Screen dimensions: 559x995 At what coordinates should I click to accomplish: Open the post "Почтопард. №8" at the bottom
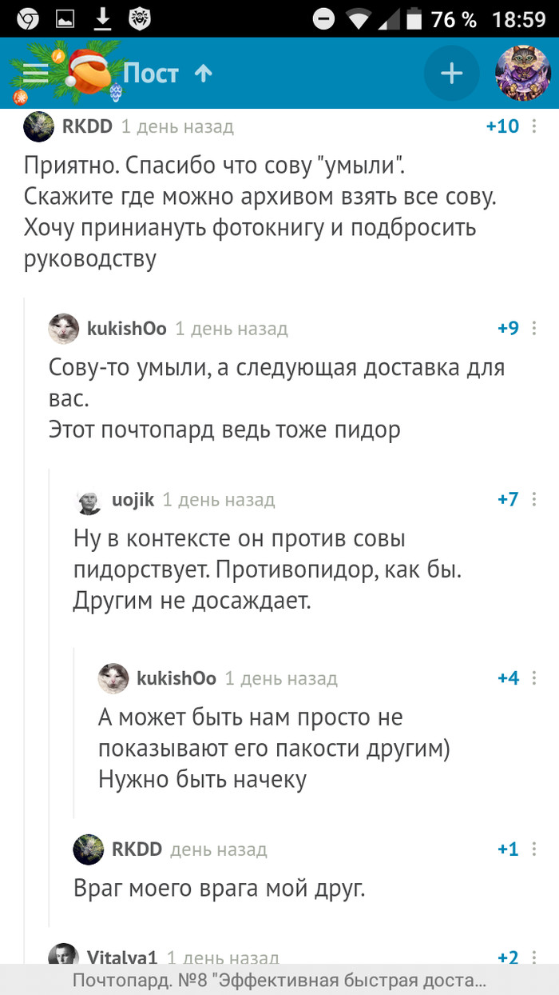pos(279,977)
